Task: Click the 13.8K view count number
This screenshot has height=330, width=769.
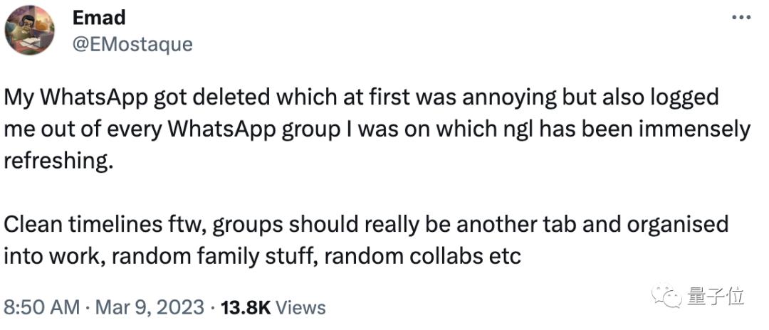Action: click(x=246, y=307)
